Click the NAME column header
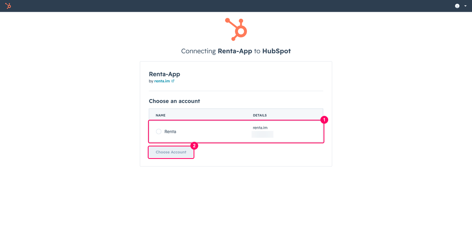 [160, 115]
